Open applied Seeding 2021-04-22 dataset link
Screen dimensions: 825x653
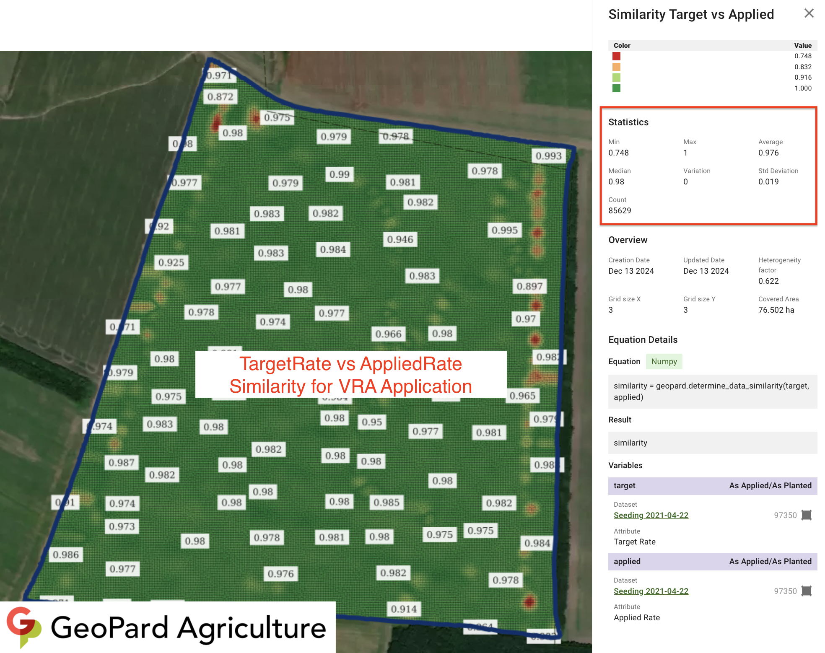[x=651, y=591]
